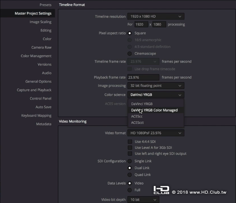Collapse the Color science dropdown
Viewport: 236px width, 203px height.
(156, 95)
